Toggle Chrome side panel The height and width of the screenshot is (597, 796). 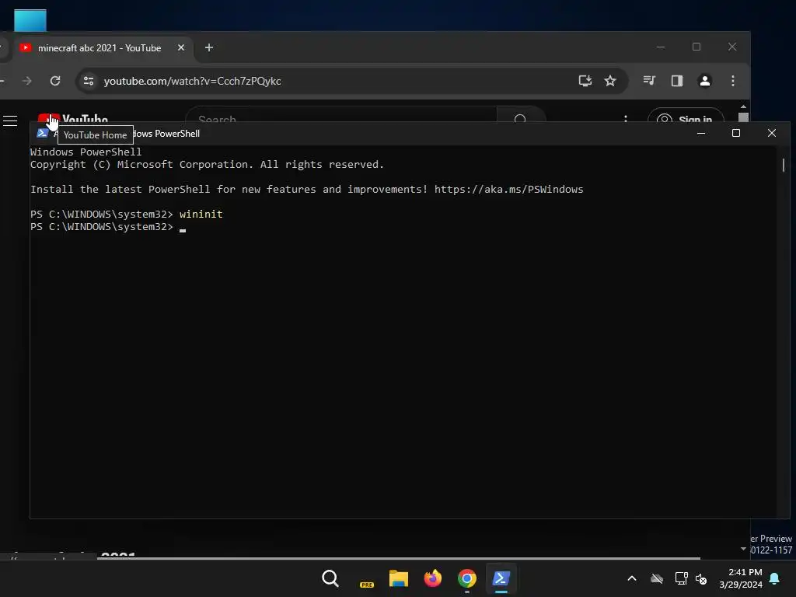click(x=677, y=81)
